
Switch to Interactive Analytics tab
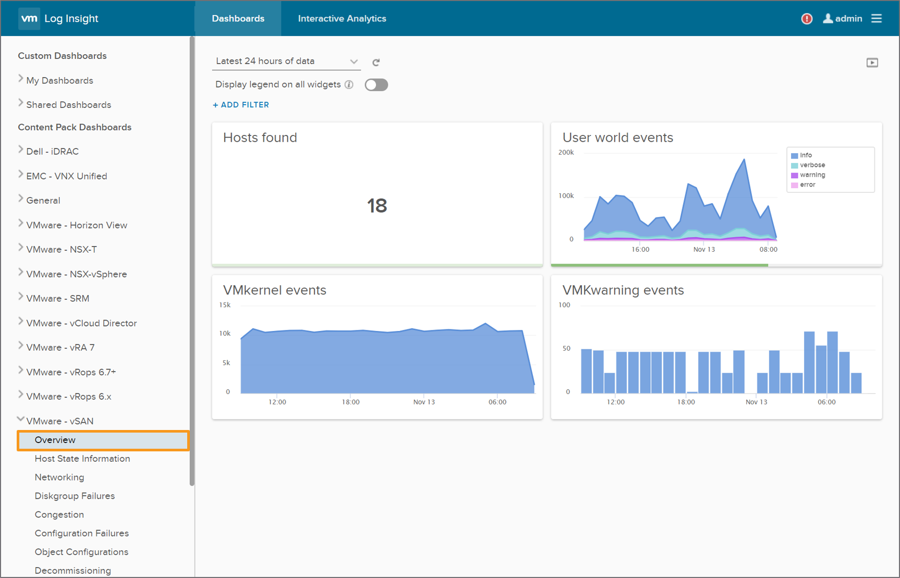[x=342, y=19]
